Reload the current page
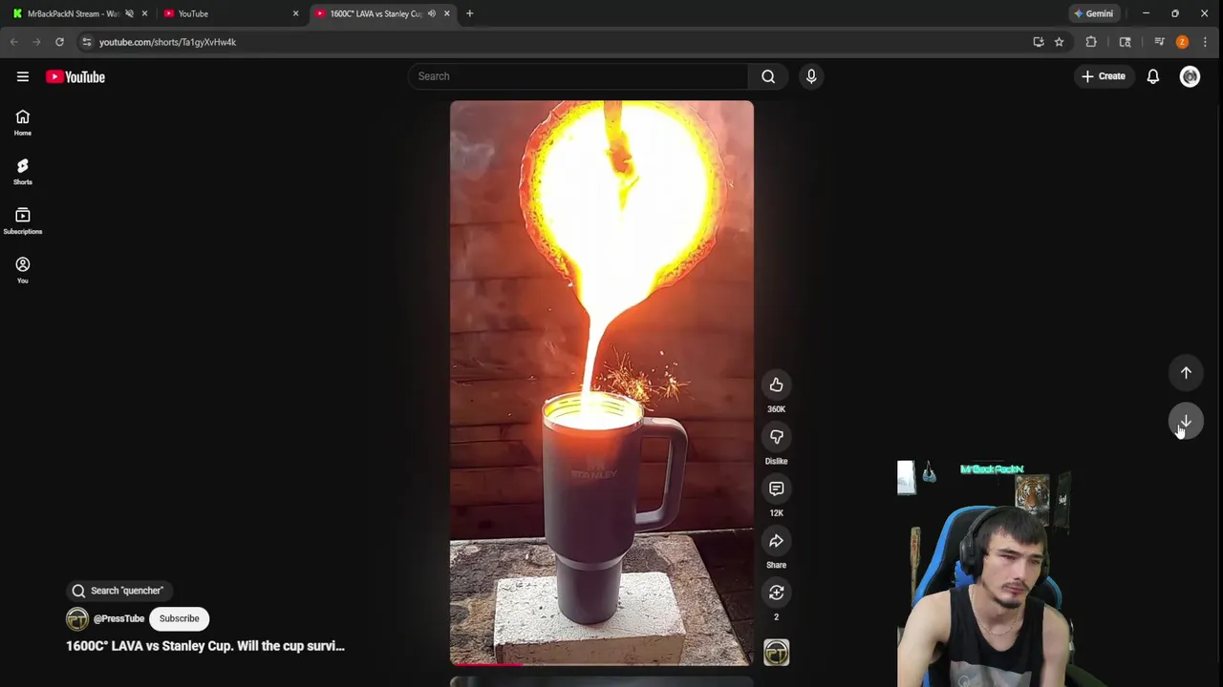The image size is (1223, 687). pyautogui.click(x=59, y=42)
